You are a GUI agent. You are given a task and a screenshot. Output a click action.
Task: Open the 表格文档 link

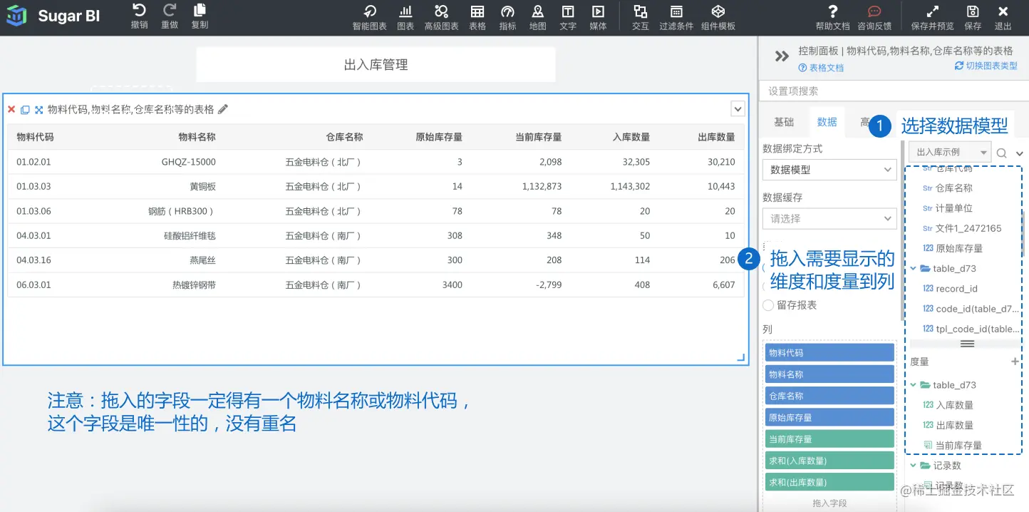tap(821, 68)
